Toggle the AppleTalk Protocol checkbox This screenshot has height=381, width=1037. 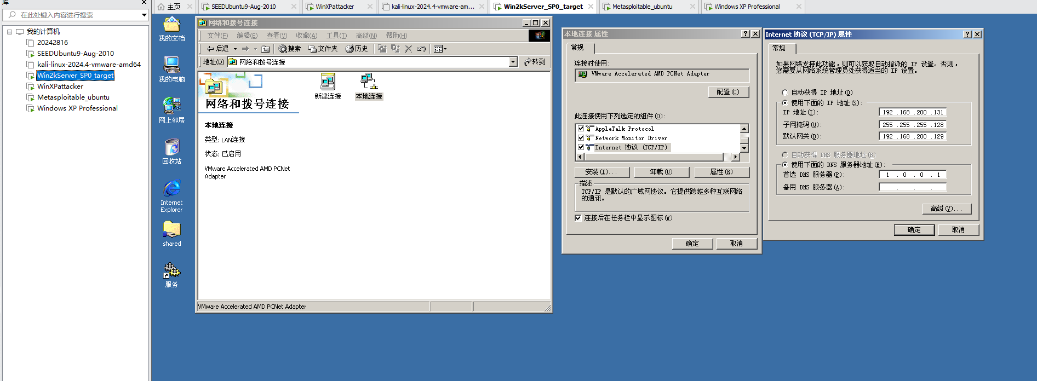pos(581,129)
